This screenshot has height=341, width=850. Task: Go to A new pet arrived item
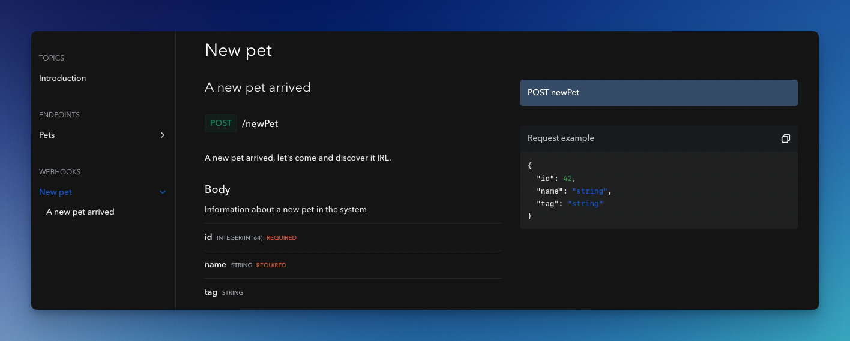(x=80, y=212)
